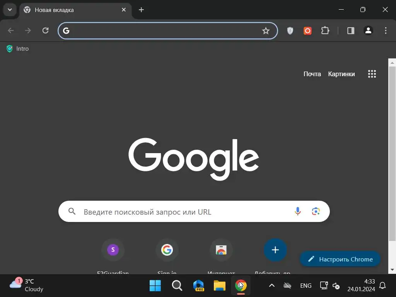396x297 pixels.
Task: Click the Google search box
Action: tap(194, 212)
